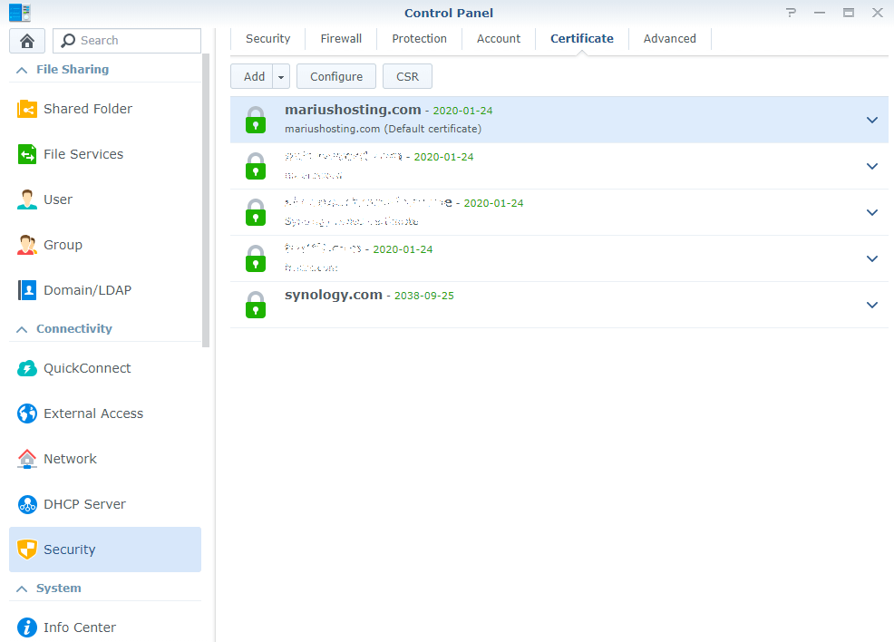The height and width of the screenshot is (642, 894).
Task: Collapse the System section
Action: [22, 588]
